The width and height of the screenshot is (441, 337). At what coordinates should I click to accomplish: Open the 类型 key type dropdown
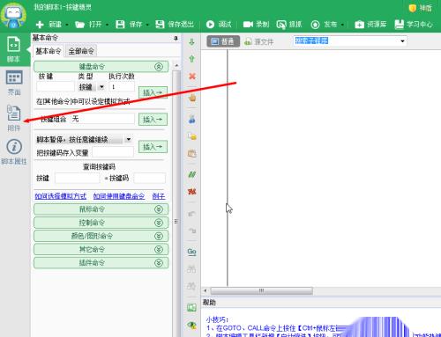[101, 87]
